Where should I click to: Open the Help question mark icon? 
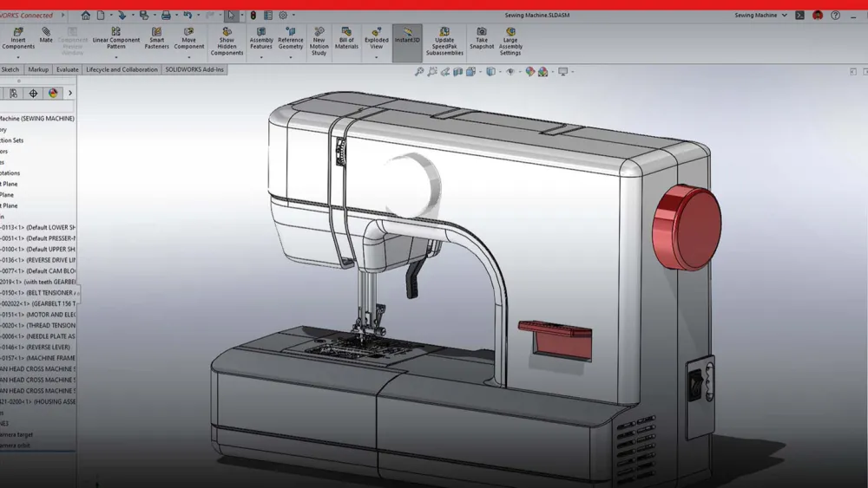click(x=835, y=16)
